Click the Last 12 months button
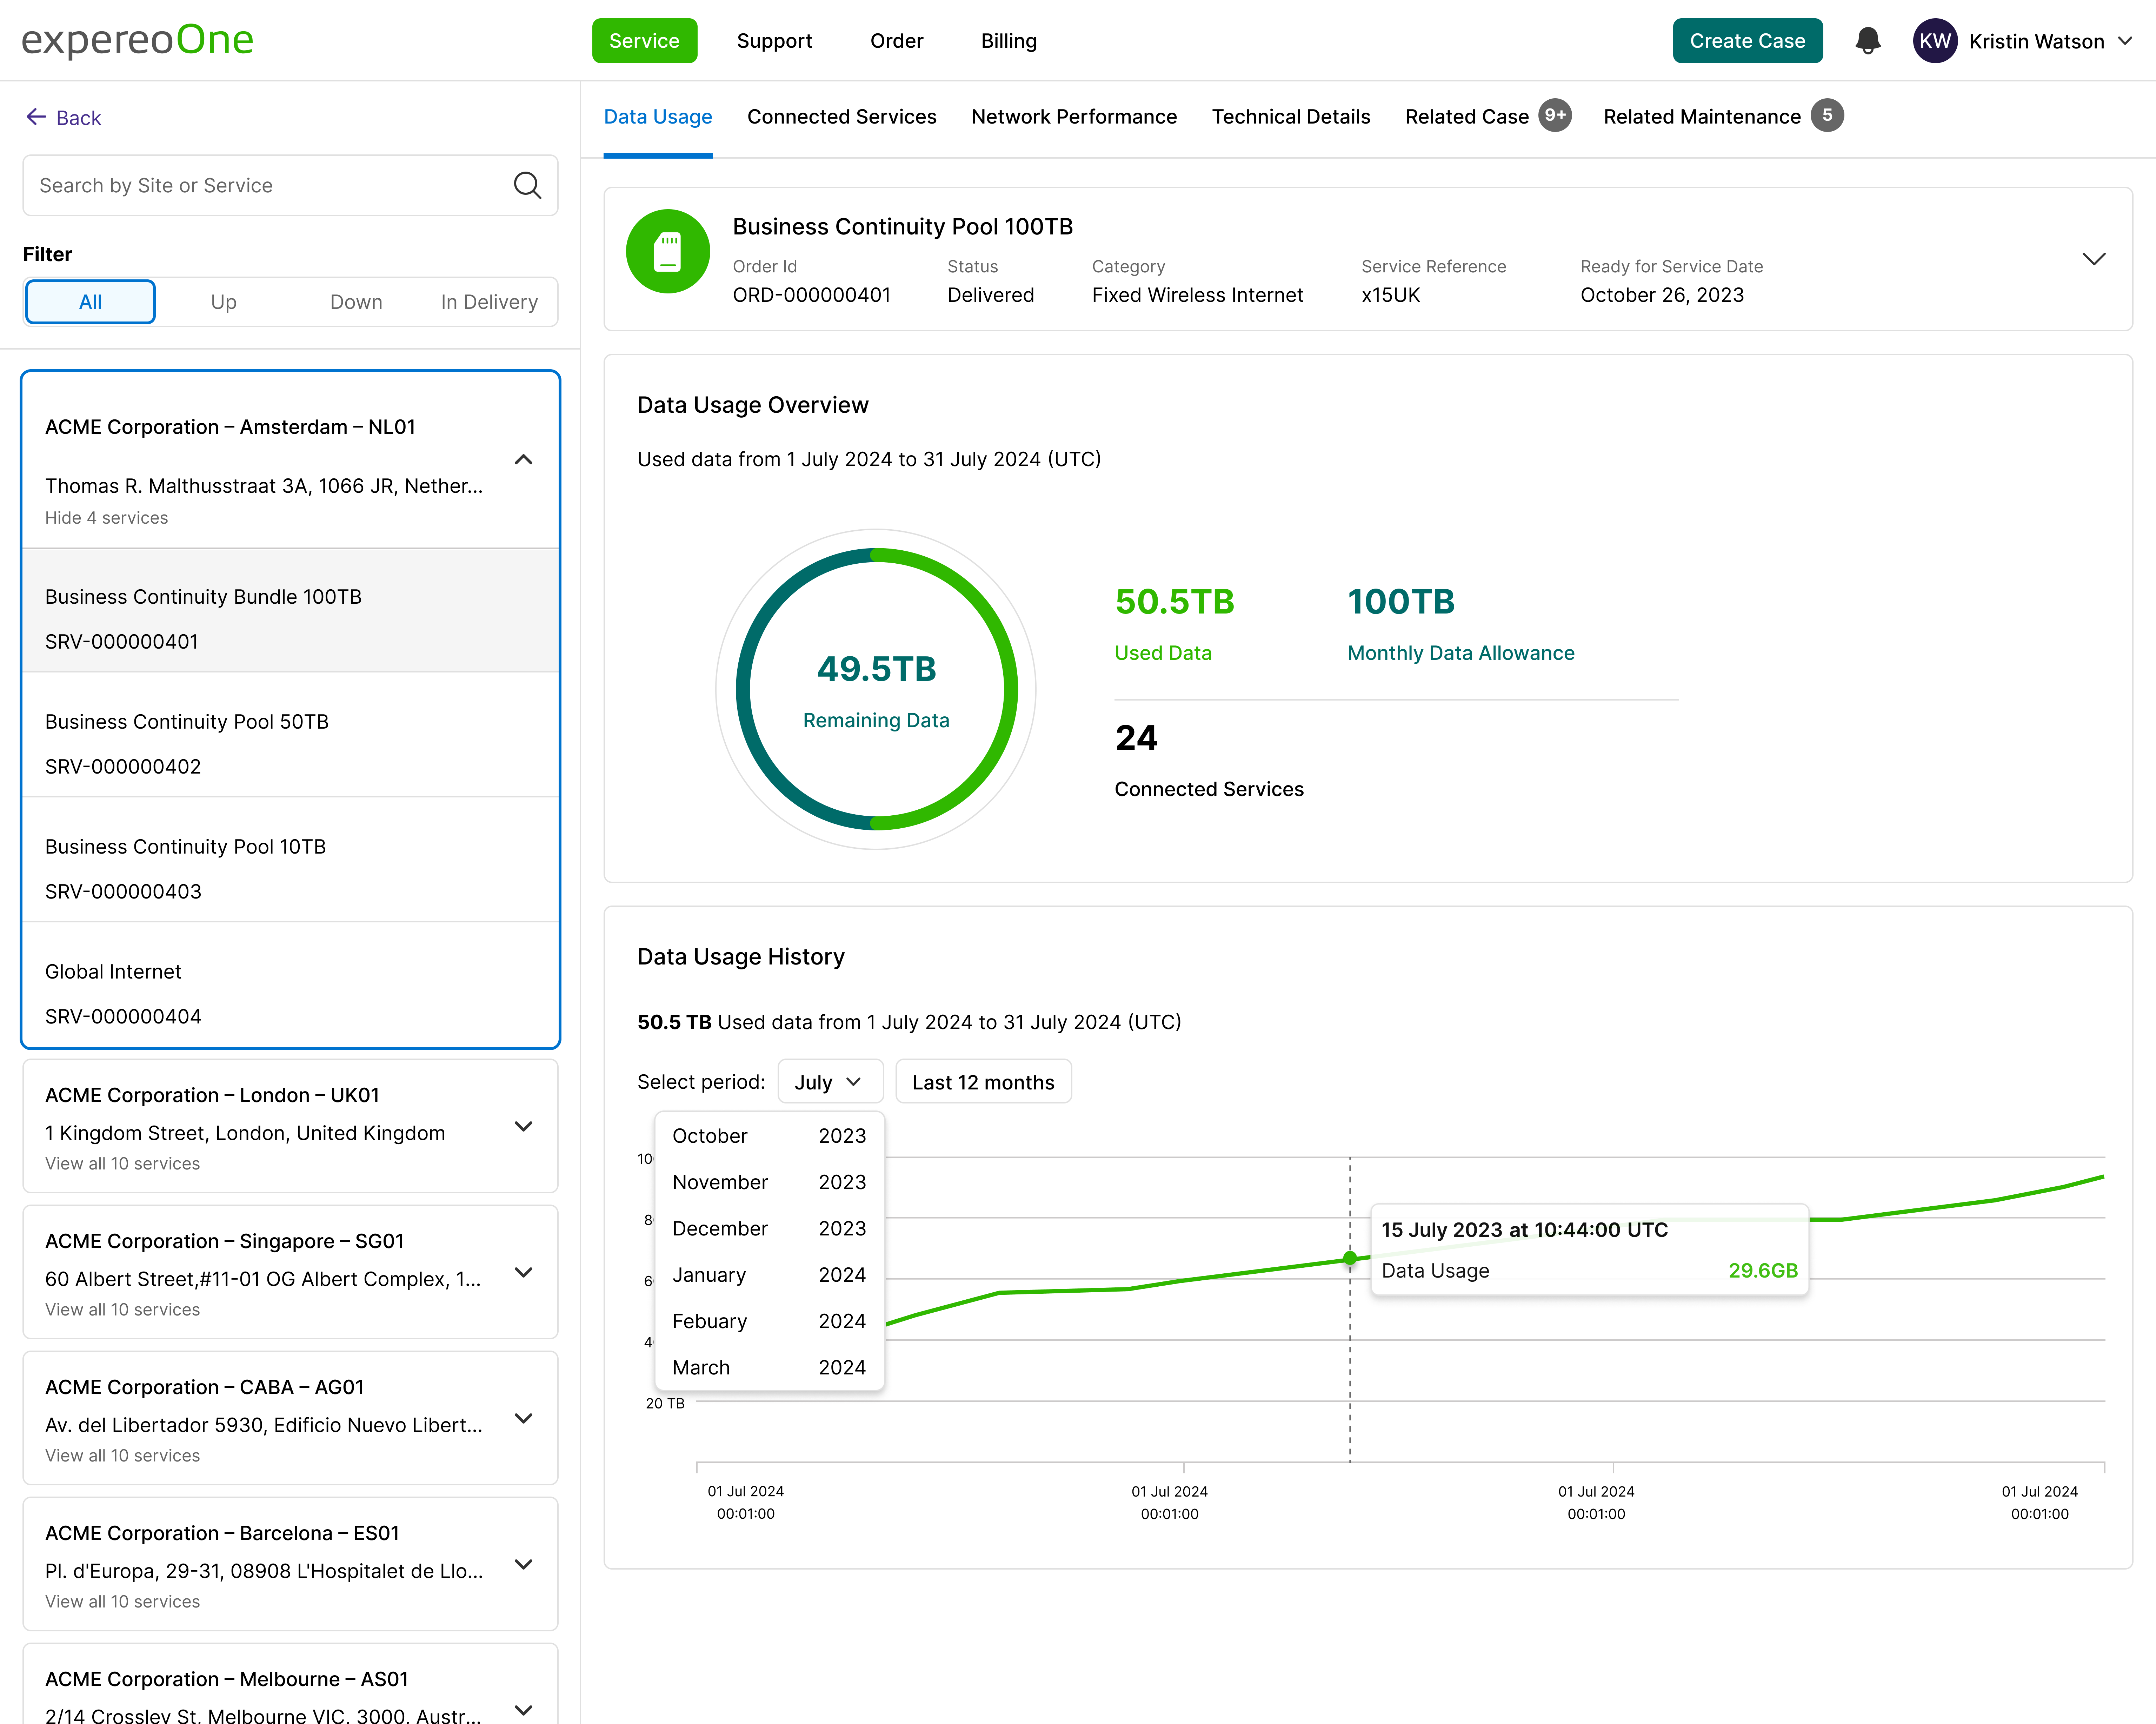This screenshot has width=2156, height=1724. 983,1082
